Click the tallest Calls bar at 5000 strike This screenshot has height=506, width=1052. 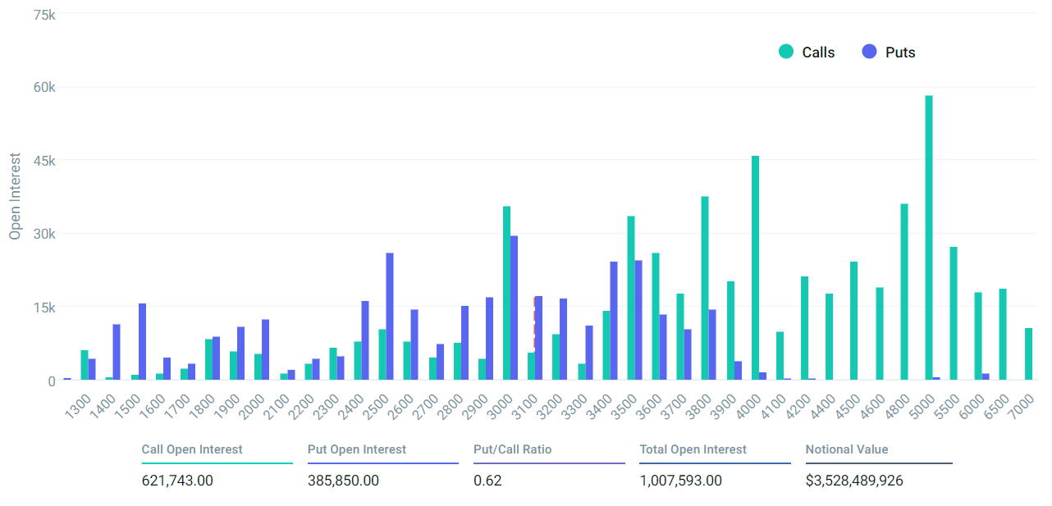[x=929, y=238]
